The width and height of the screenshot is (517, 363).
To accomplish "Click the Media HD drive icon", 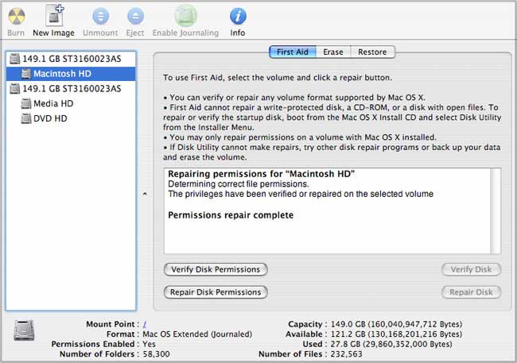I will 26,103.
